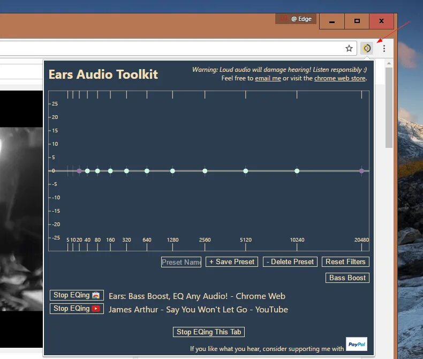Viewport: 423px width, 359px height.
Task: Select the 160 Hz EQ filter dot
Action: (110, 171)
